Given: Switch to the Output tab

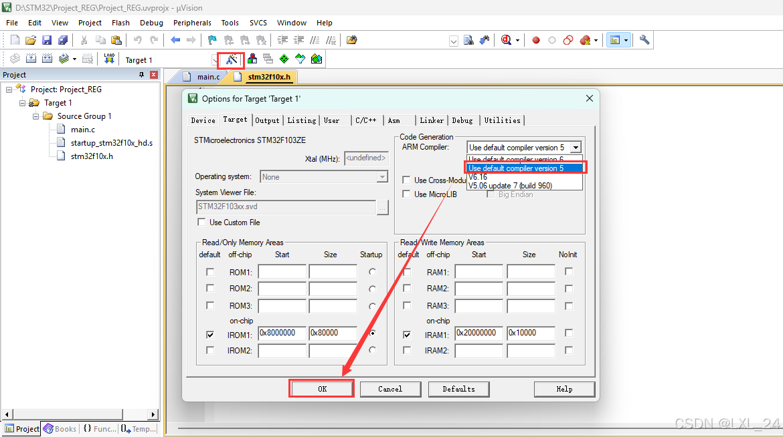Looking at the screenshot, I should [267, 120].
